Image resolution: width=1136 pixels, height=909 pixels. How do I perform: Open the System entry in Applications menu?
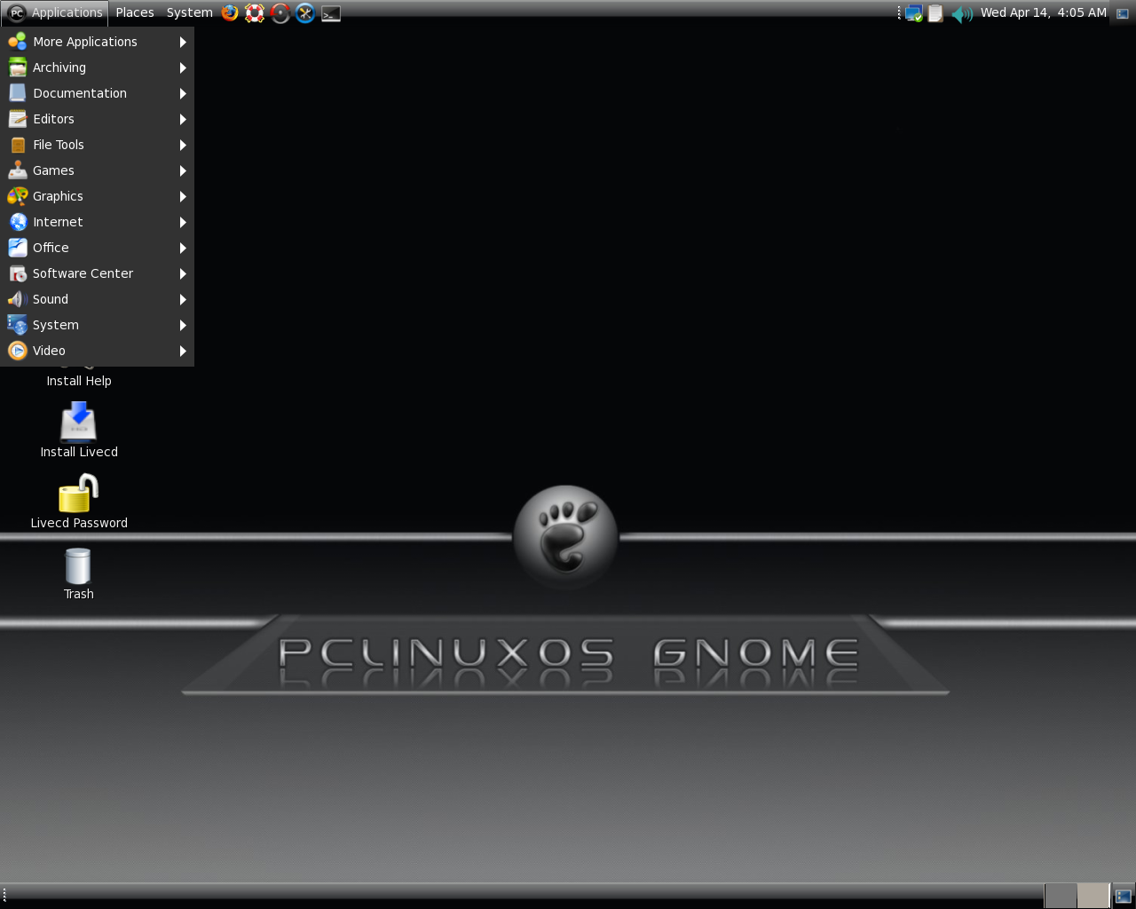click(x=98, y=325)
